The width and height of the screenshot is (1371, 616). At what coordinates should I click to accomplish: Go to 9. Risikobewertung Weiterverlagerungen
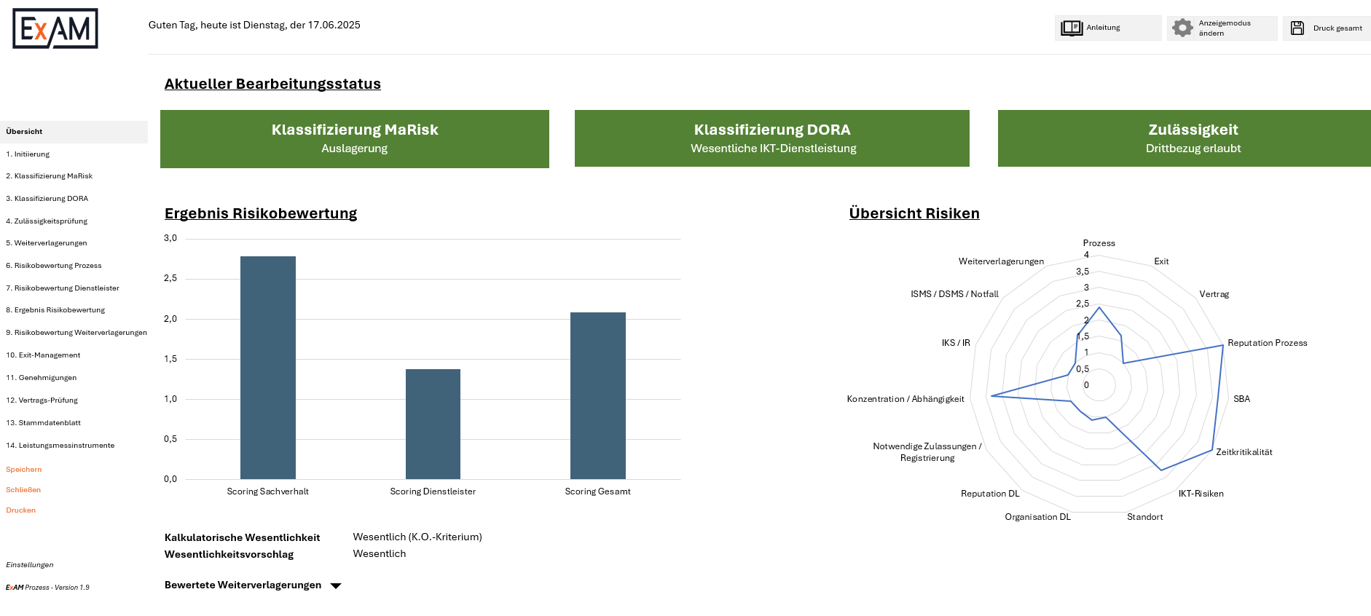tap(76, 333)
